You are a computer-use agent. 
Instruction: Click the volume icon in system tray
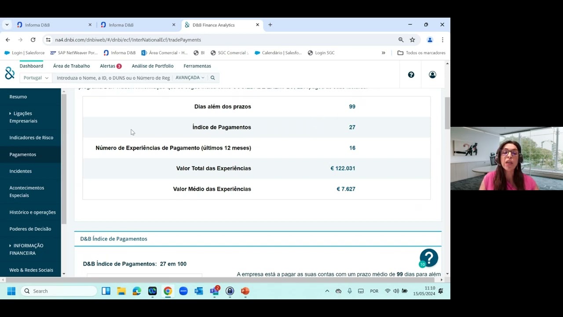(x=396, y=291)
